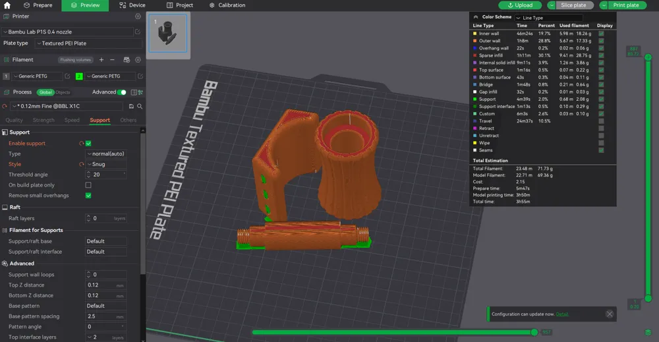659x342 pixels.
Task: Save the process preset icon
Action: [131, 106]
